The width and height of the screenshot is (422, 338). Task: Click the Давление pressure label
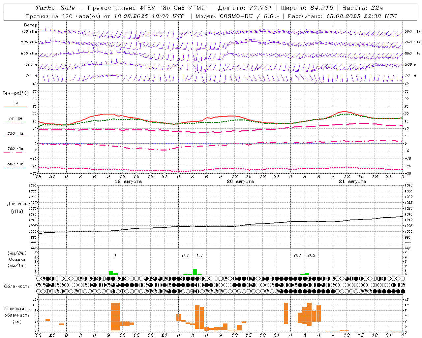coord(17,204)
